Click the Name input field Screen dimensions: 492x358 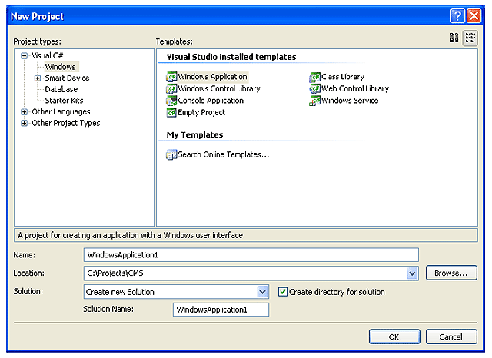click(x=251, y=255)
